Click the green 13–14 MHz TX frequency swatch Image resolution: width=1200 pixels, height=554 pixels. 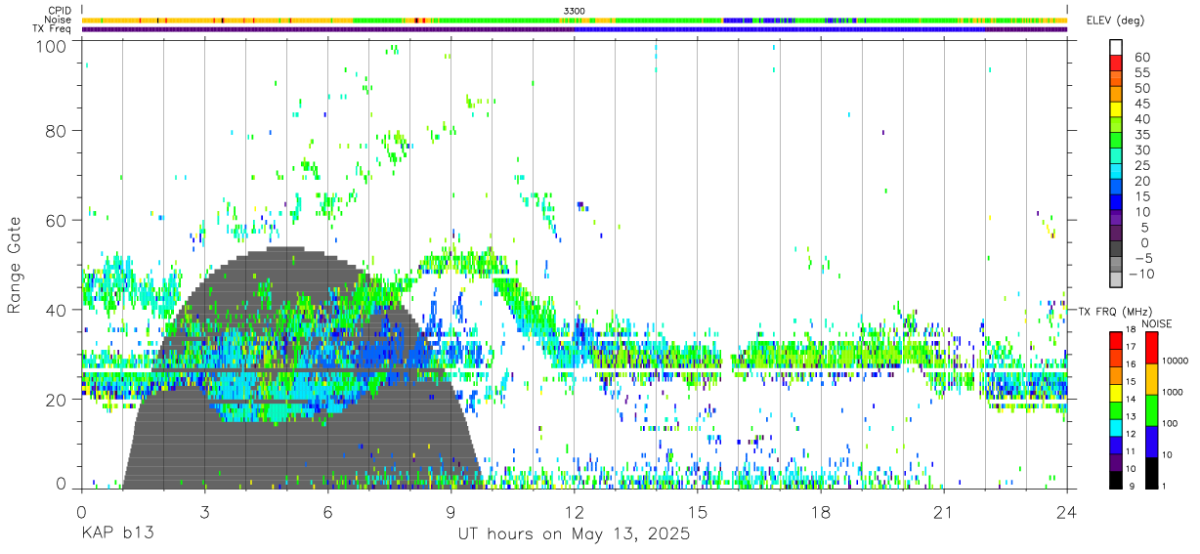[x=1116, y=408]
